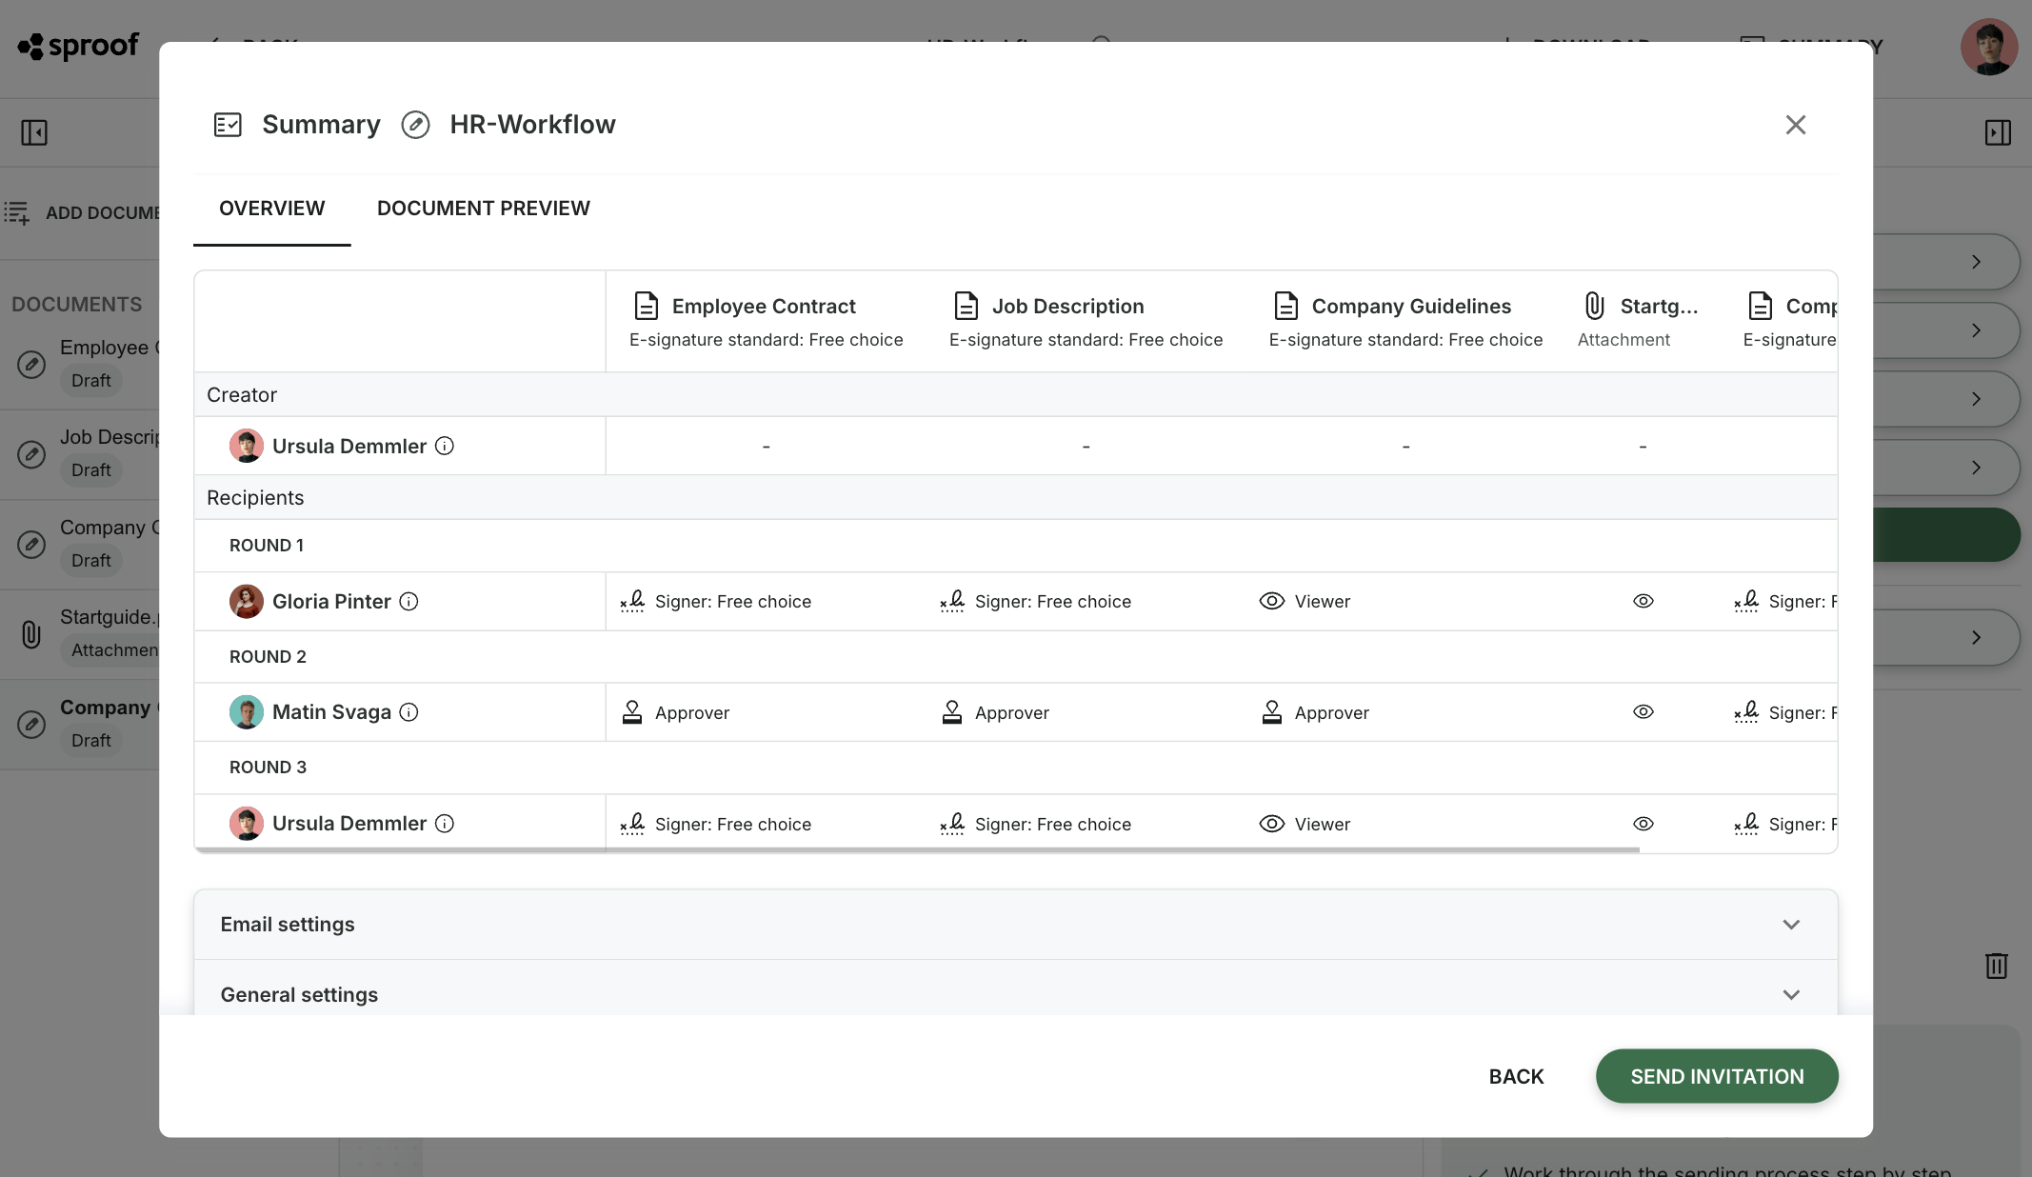This screenshot has width=2032, height=1177.
Task: Collapse the left sidebar panel icon
Action: (34, 132)
